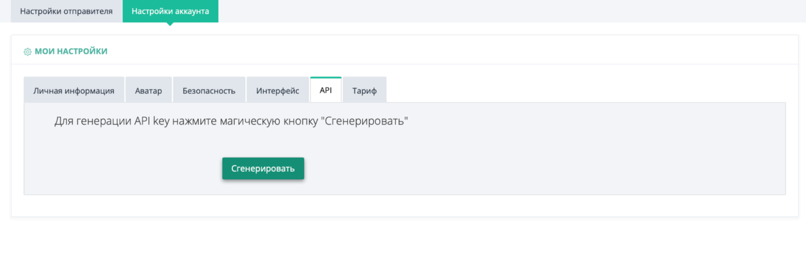806x262 pixels.
Task: Switch to the Настройки отправителя tab
Action: (66, 11)
